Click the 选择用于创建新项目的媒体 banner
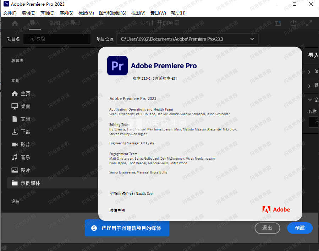The width and height of the screenshot is (319, 251). [x=127, y=228]
